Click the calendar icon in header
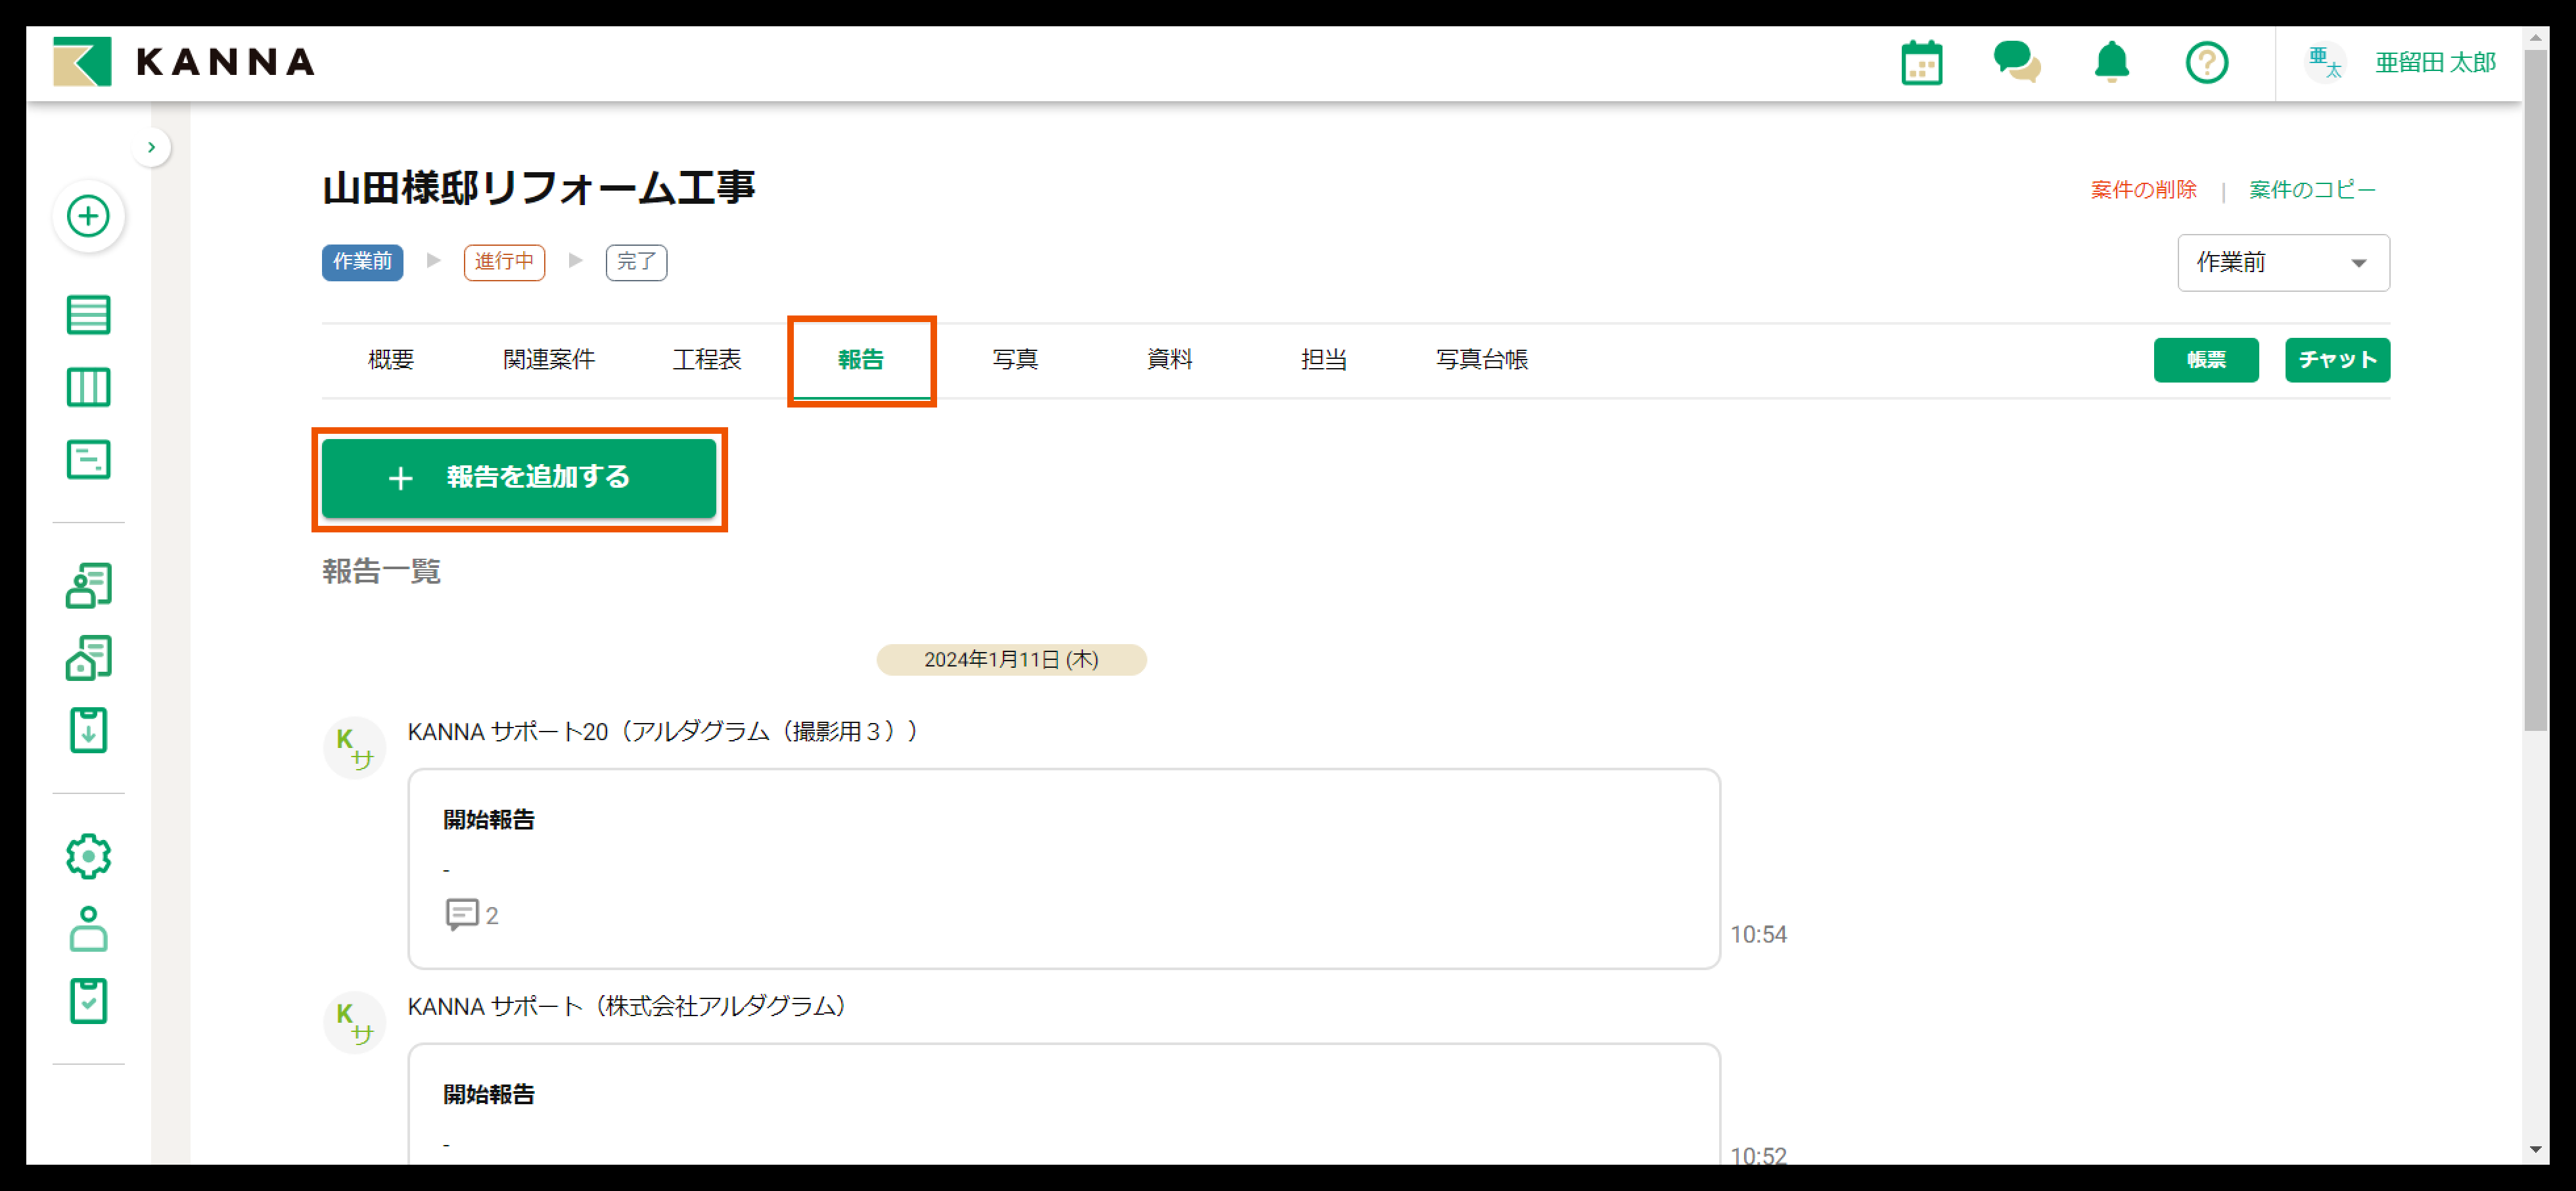This screenshot has width=2576, height=1191. click(1921, 63)
